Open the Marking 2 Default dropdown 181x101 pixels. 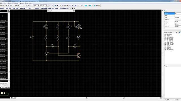point(178,26)
